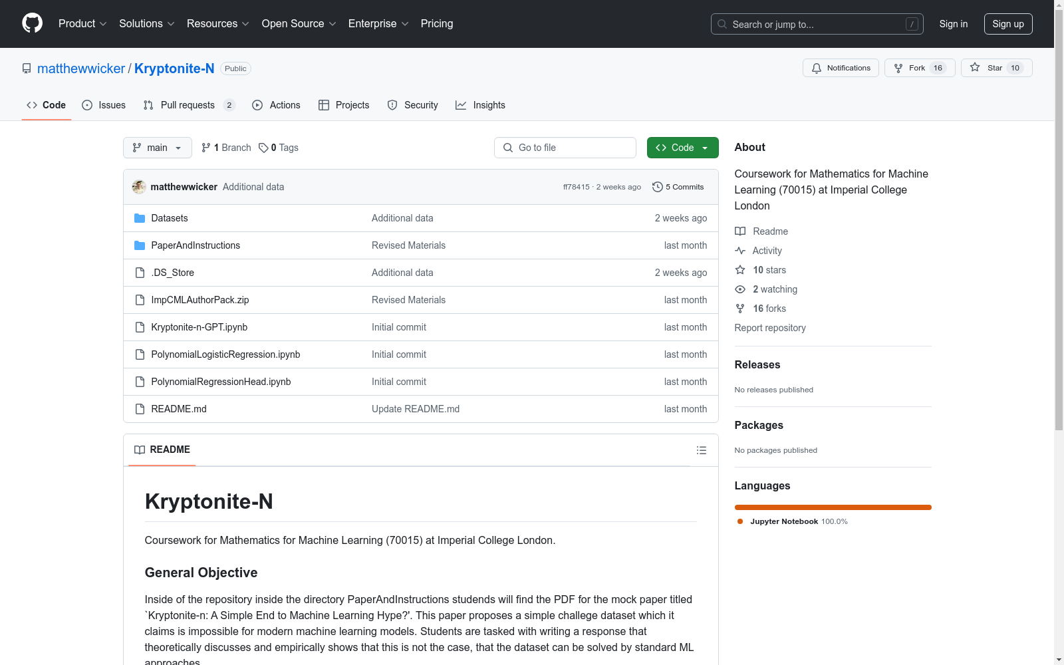Click the PaperAndInstructions folder icon

tap(140, 245)
